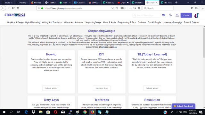Toggle reader view in address bar
205x115 pixels.
coord(117,8)
